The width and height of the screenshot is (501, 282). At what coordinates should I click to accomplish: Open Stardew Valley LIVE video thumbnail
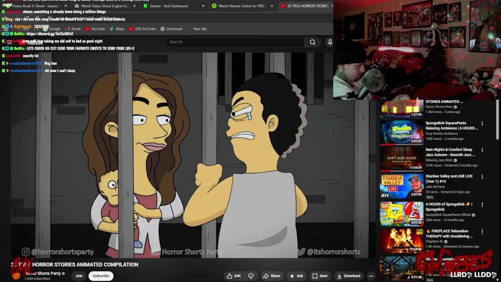point(402,186)
